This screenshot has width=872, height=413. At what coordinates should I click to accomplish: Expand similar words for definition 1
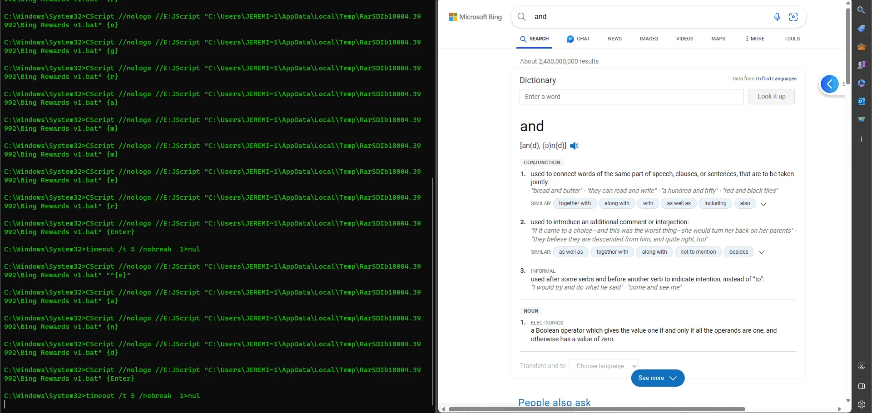763,204
